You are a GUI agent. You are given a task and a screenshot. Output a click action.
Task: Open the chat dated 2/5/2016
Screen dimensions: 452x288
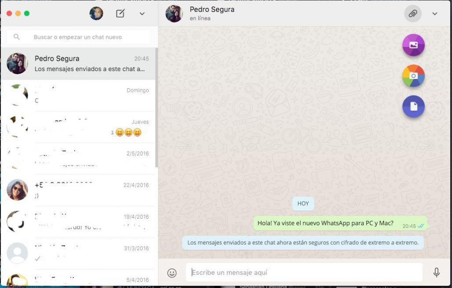click(x=78, y=159)
